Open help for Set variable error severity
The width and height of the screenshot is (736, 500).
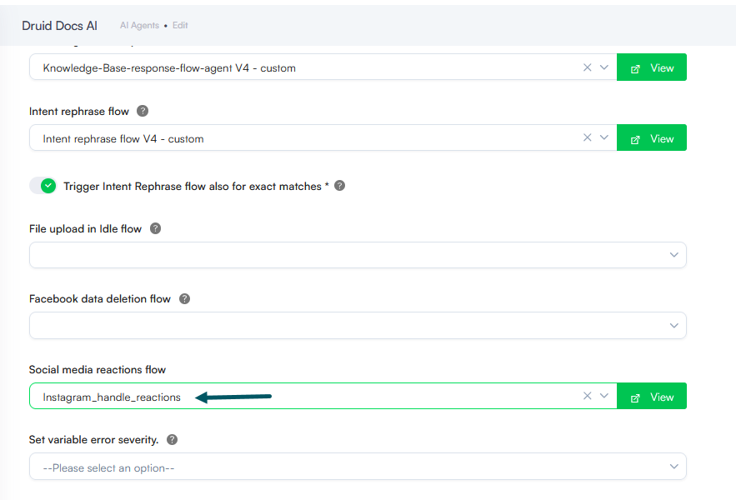173,439
